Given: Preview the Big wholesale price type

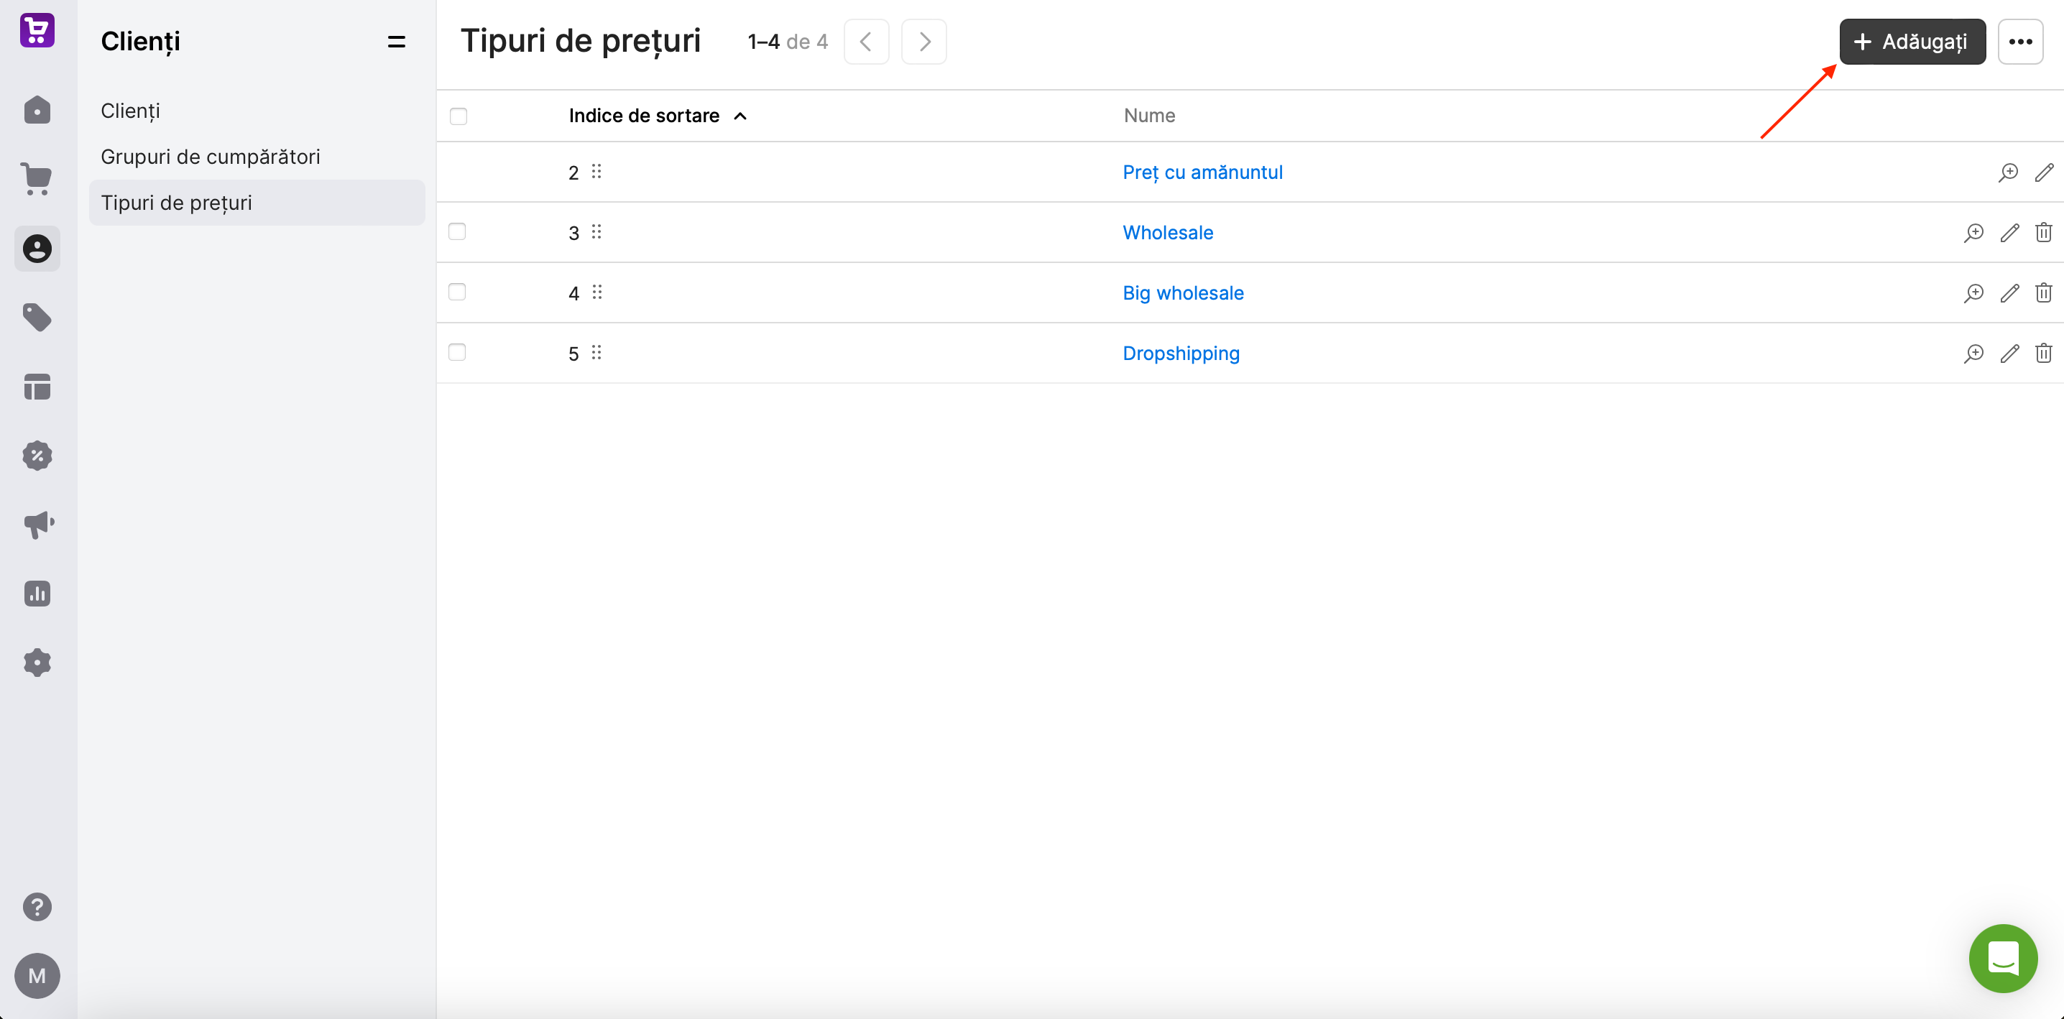Looking at the screenshot, I should (x=1973, y=293).
